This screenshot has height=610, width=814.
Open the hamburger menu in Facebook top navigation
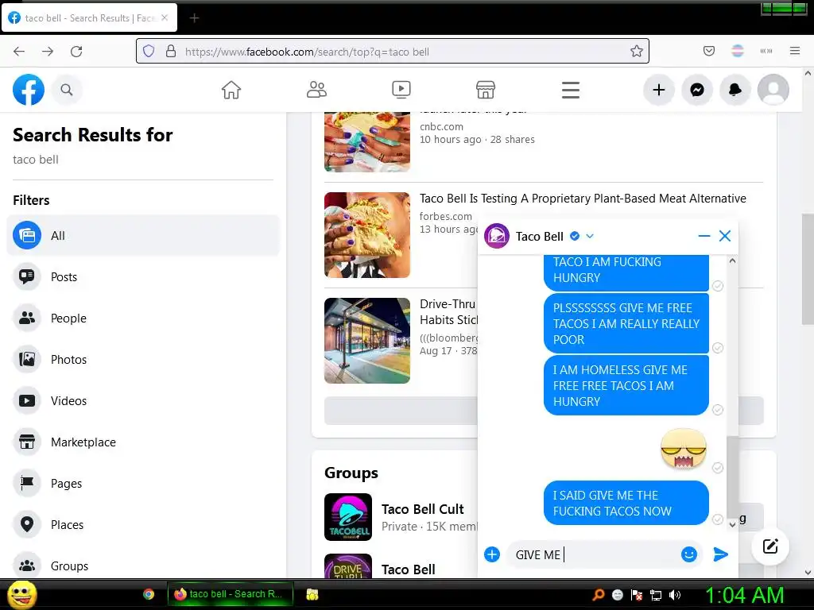tap(571, 90)
